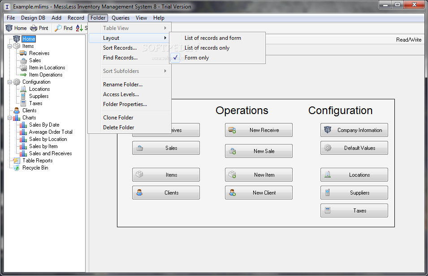Viewport: 428px width, 276px height.
Task: Choose List of records only layout
Action: click(x=217, y=48)
